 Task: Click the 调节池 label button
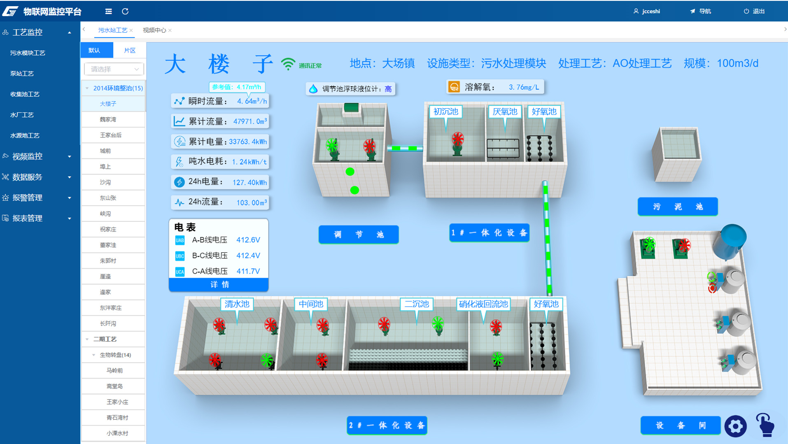(359, 235)
